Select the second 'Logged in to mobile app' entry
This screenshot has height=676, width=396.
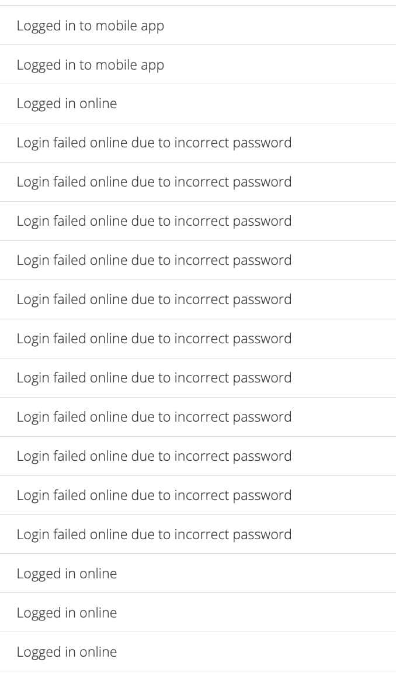[91, 65]
